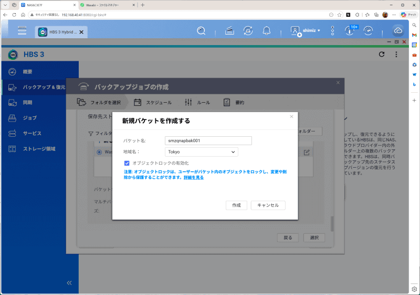
Task: Open 概要 in the HBS sidebar
Action: click(x=40, y=72)
